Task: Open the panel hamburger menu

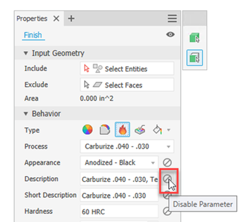Action: pyautogui.click(x=172, y=18)
